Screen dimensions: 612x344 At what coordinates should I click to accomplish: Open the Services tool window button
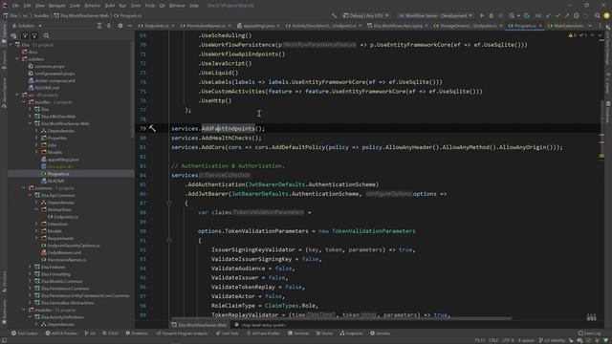380,333
